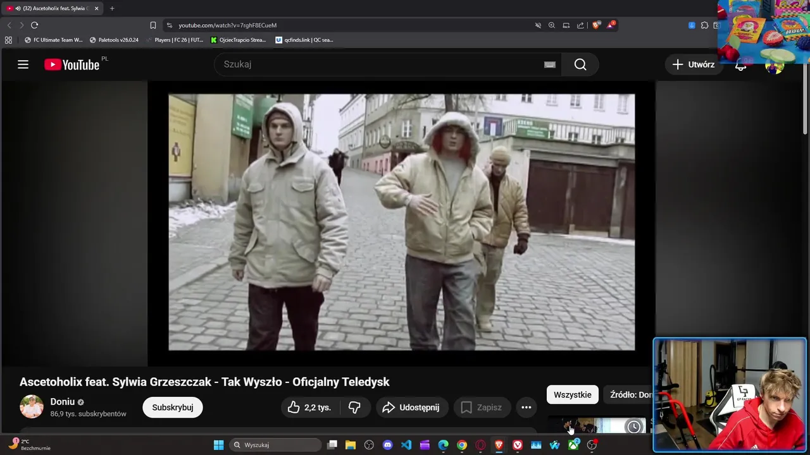810x455 pixels.
Task: Open site settings icon in address bar
Action: (169, 25)
